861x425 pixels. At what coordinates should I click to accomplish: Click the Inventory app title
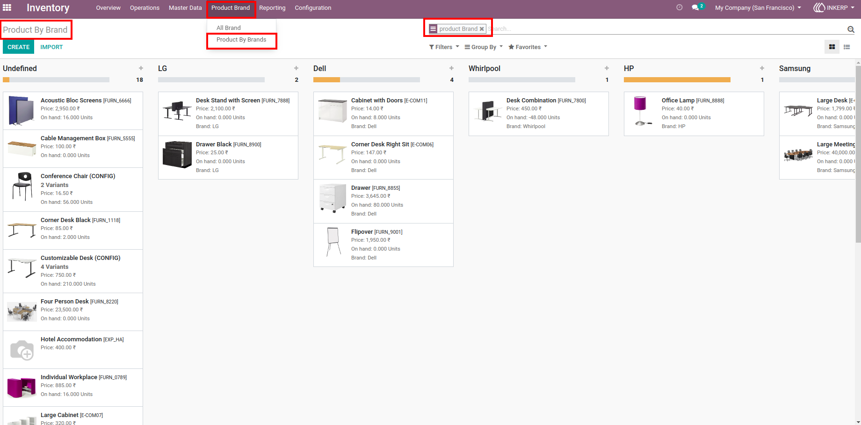point(48,7)
